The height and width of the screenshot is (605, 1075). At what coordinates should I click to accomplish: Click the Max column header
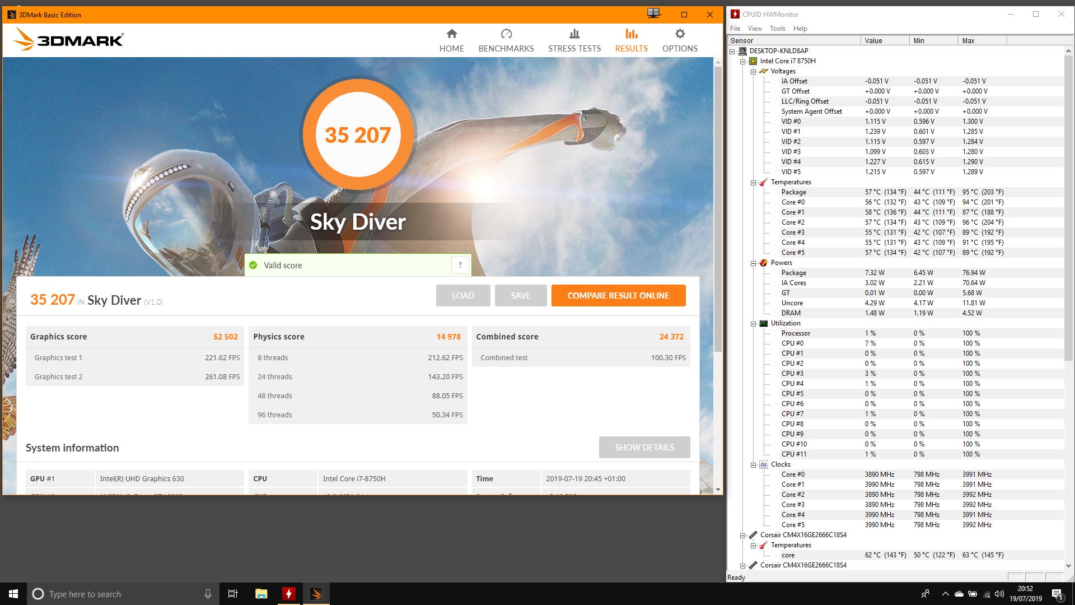pyautogui.click(x=982, y=40)
